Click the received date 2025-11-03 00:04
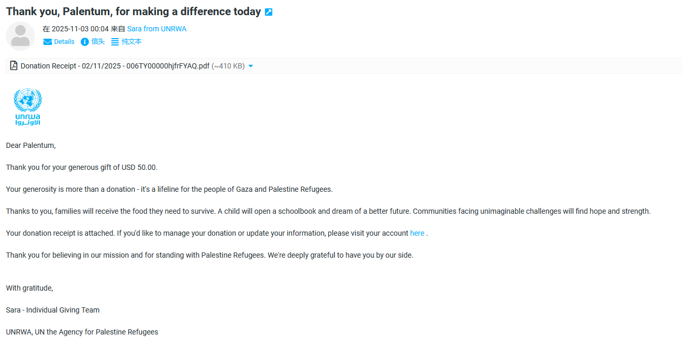Screen dimensions: 682x346 click(80, 29)
